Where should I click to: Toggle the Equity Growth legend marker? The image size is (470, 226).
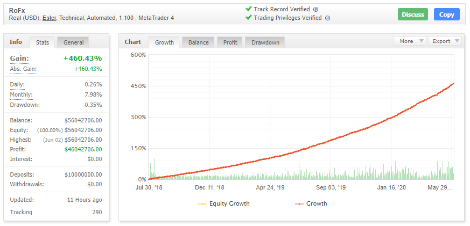tap(202, 204)
